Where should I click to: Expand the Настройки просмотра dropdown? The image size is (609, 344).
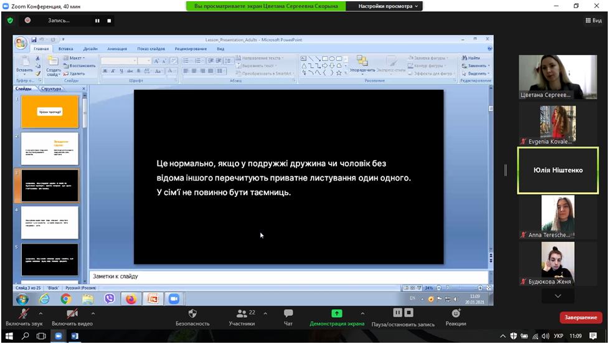point(390,6)
